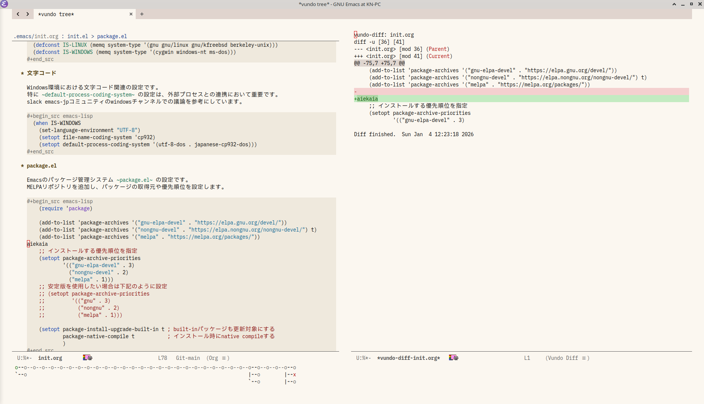This screenshot has height=404, width=704.
Task: Open the Org mode menu in the mode line
Action: click(218, 358)
